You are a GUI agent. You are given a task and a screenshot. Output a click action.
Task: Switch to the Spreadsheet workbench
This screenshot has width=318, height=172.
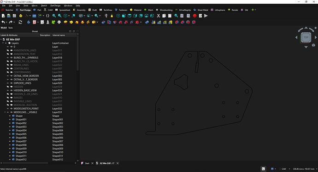tap(63, 10)
